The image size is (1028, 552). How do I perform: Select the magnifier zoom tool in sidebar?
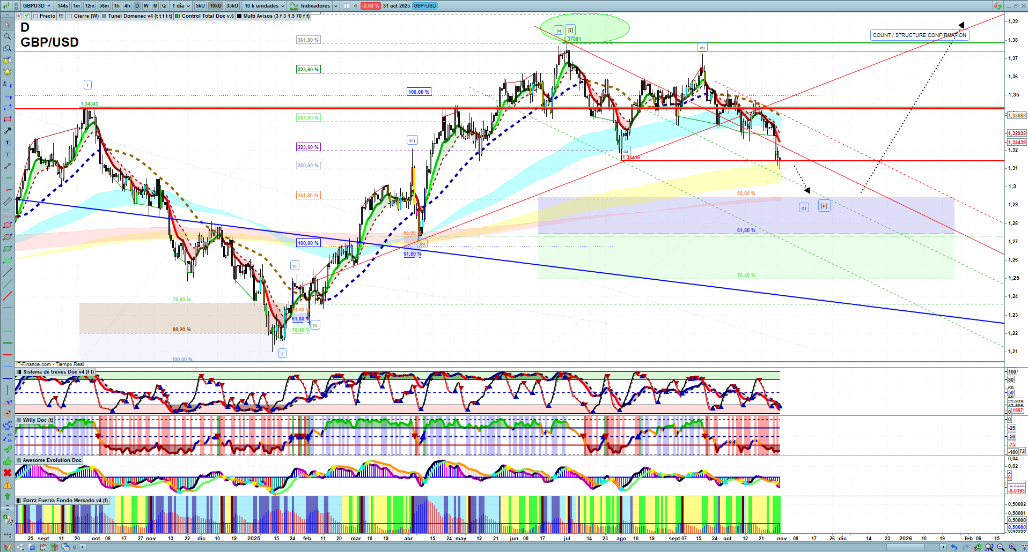tap(8, 36)
